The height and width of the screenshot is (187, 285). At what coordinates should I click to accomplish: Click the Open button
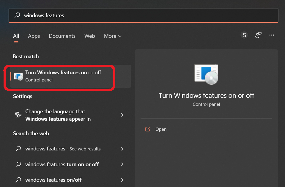pyautogui.click(x=161, y=129)
